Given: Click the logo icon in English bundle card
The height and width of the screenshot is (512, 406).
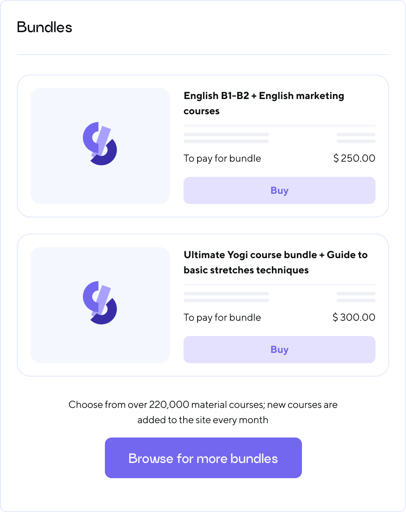Looking at the screenshot, I should click(x=100, y=143).
